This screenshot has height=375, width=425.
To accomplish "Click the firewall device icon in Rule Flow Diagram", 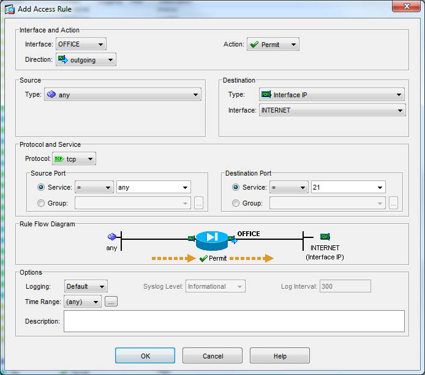I will point(212,240).
